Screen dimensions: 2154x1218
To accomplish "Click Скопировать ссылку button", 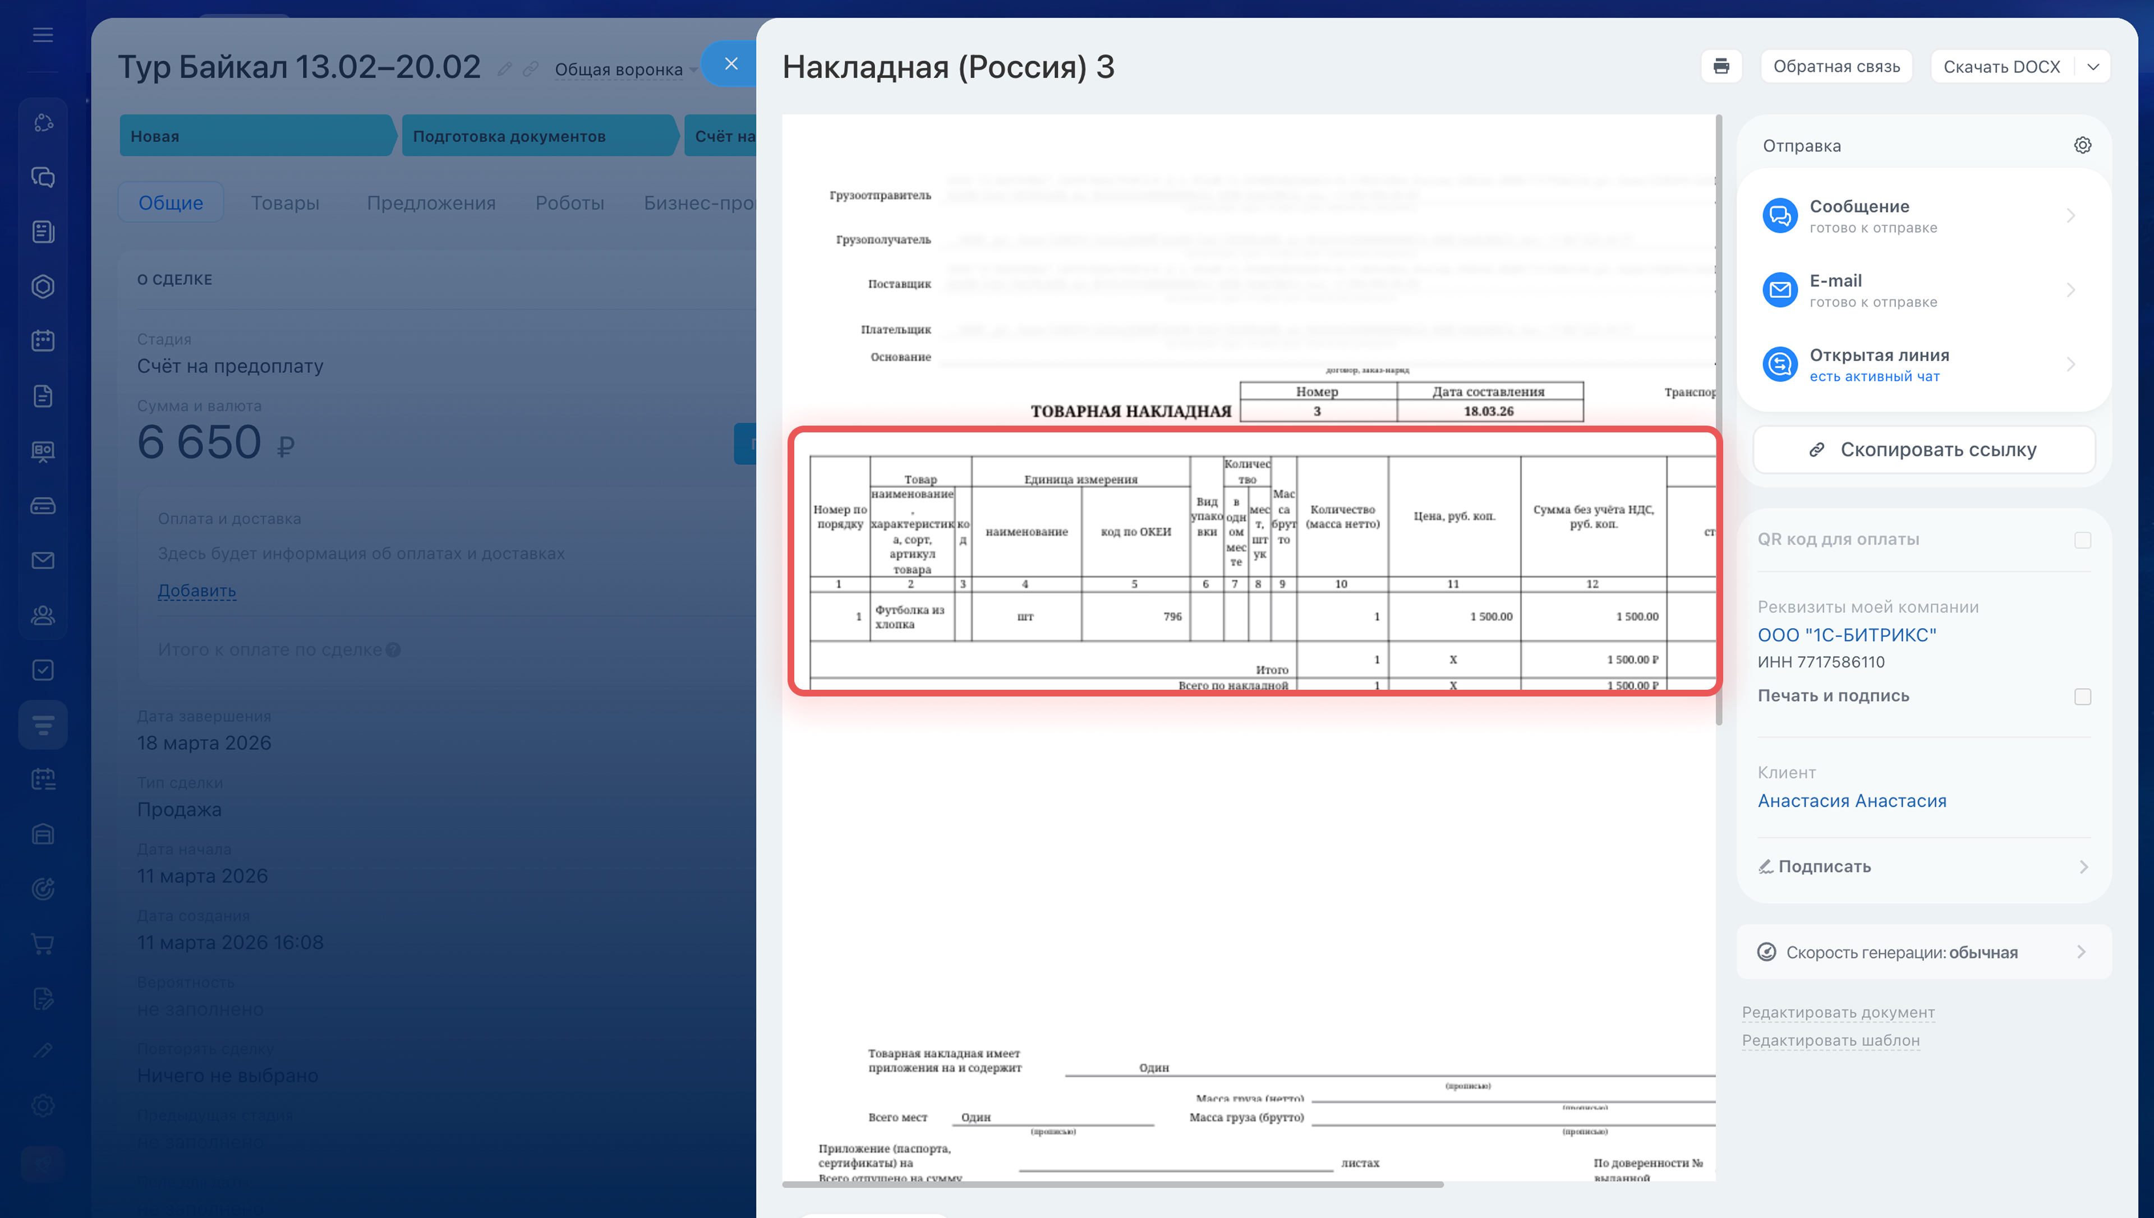I will tap(1923, 450).
